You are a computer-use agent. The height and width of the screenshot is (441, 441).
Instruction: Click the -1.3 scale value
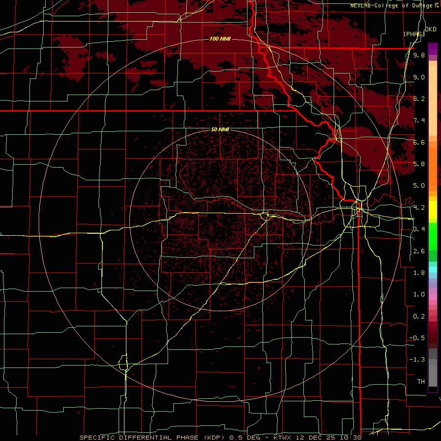(x=417, y=360)
